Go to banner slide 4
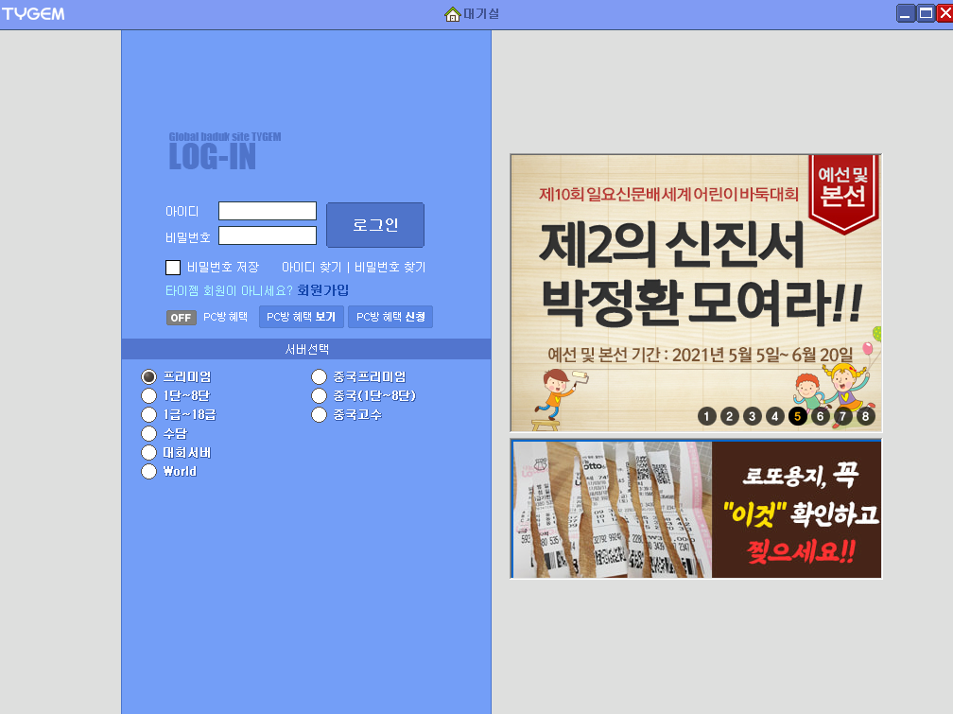The height and width of the screenshot is (714, 953). (x=774, y=417)
